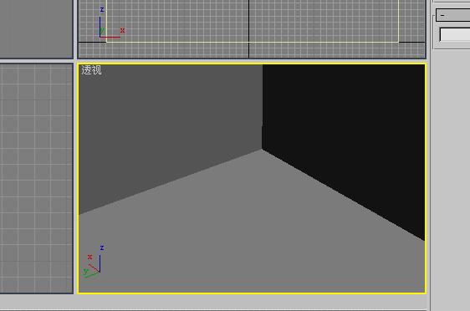Click the blank gray panel at top left
The width and height of the screenshot is (470, 311).
(x=36, y=28)
